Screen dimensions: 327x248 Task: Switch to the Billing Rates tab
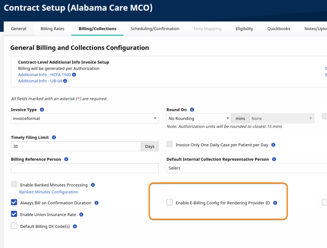[x=52, y=29]
